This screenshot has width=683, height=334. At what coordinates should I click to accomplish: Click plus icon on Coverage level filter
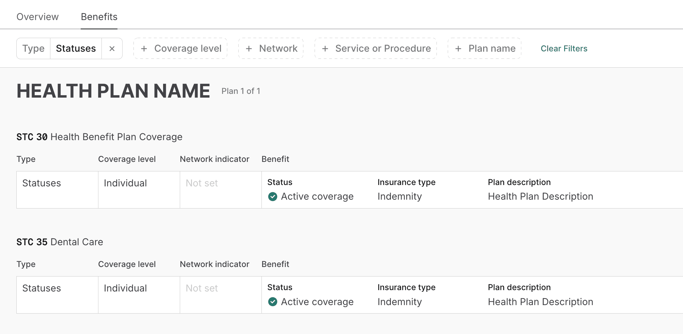(x=144, y=49)
